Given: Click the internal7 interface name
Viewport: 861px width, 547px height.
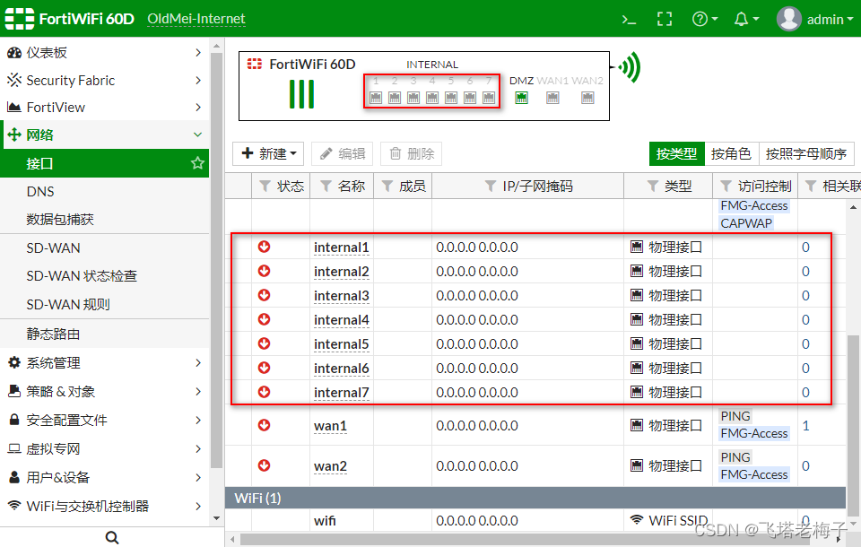Looking at the screenshot, I should [342, 392].
